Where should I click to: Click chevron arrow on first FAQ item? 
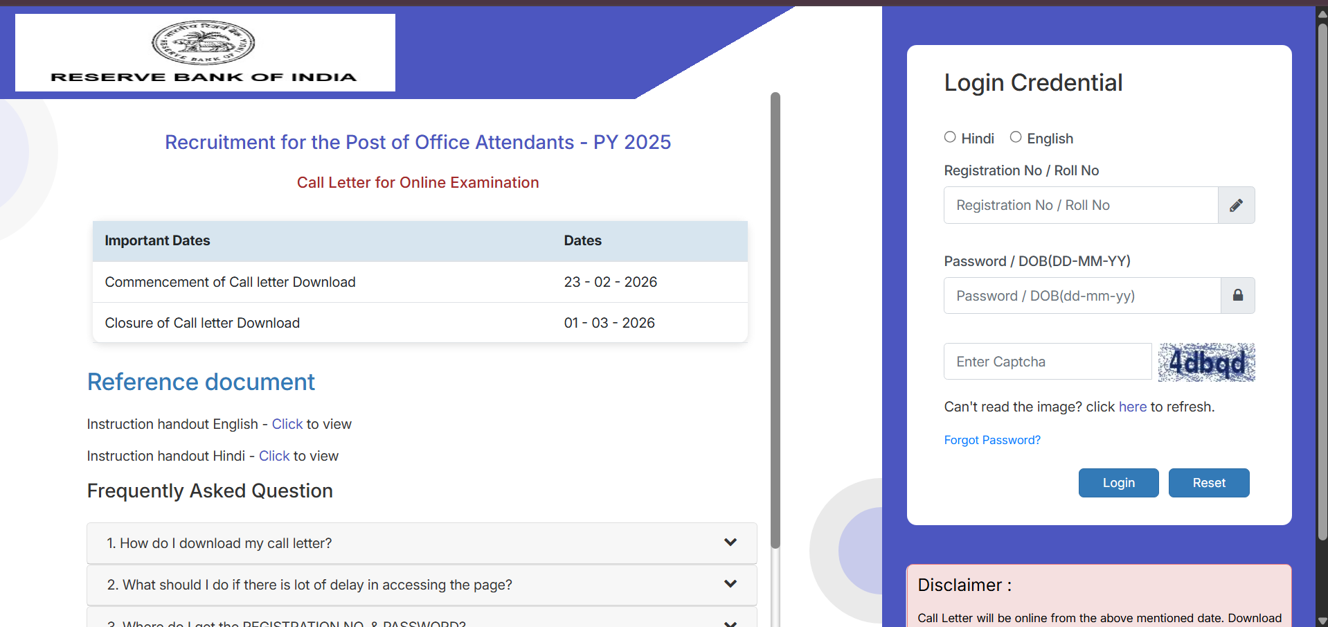coord(730,542)
